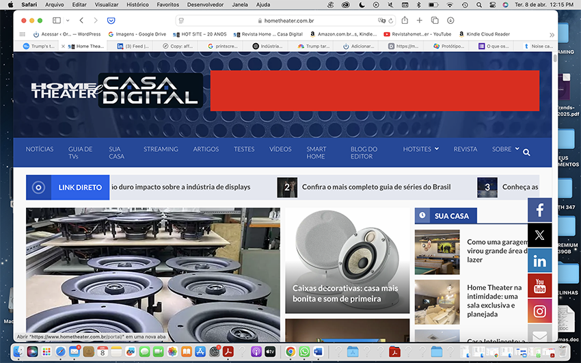
Task: Open the LinkedIn social icon
Action: tap(539, 260)
